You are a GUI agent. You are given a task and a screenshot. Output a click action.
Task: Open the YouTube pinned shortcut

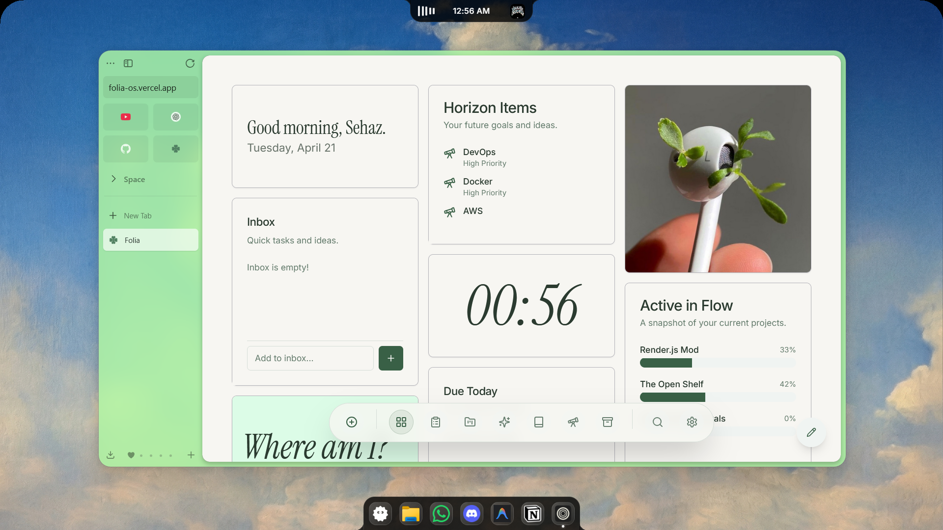tap(126, 117)
